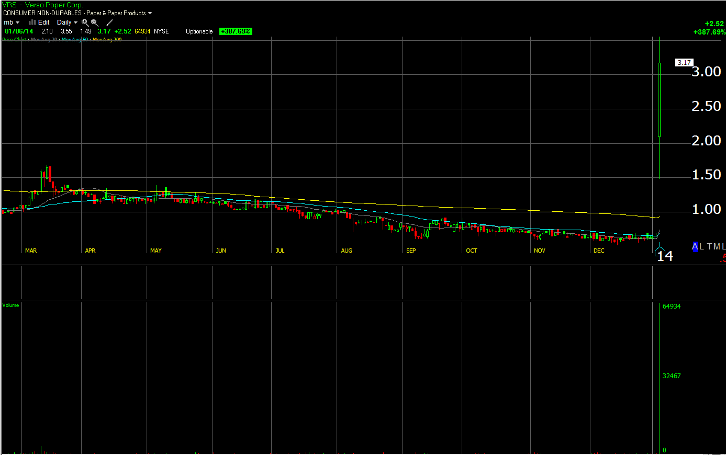This screenshot has width=726, height=455.
Task: Click the Price Chart legend label
Action: (15, 40)
